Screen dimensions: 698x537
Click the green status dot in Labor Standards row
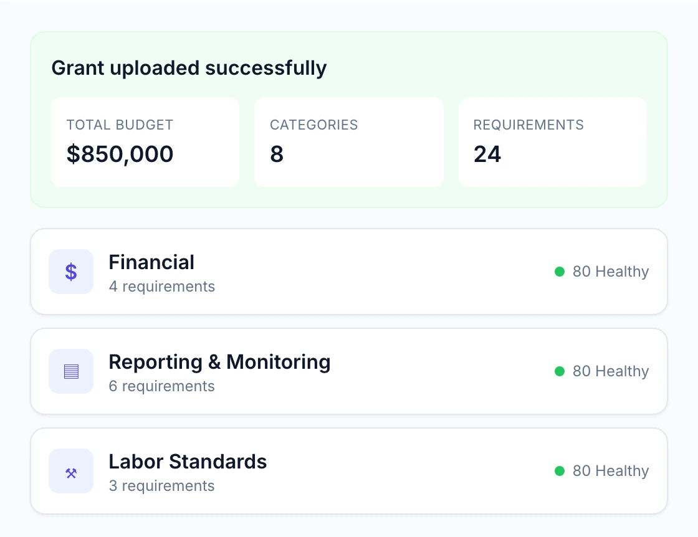click(560, 471)
